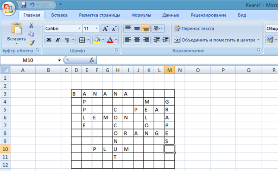Copy selection with the copy icon

click(31, 34)
